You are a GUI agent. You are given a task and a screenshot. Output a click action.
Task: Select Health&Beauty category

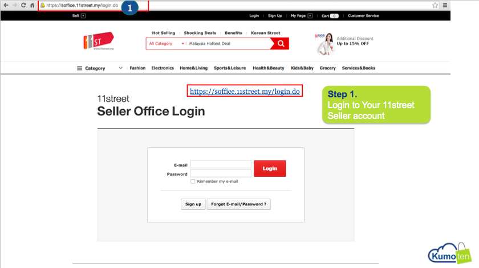point(268,68)
